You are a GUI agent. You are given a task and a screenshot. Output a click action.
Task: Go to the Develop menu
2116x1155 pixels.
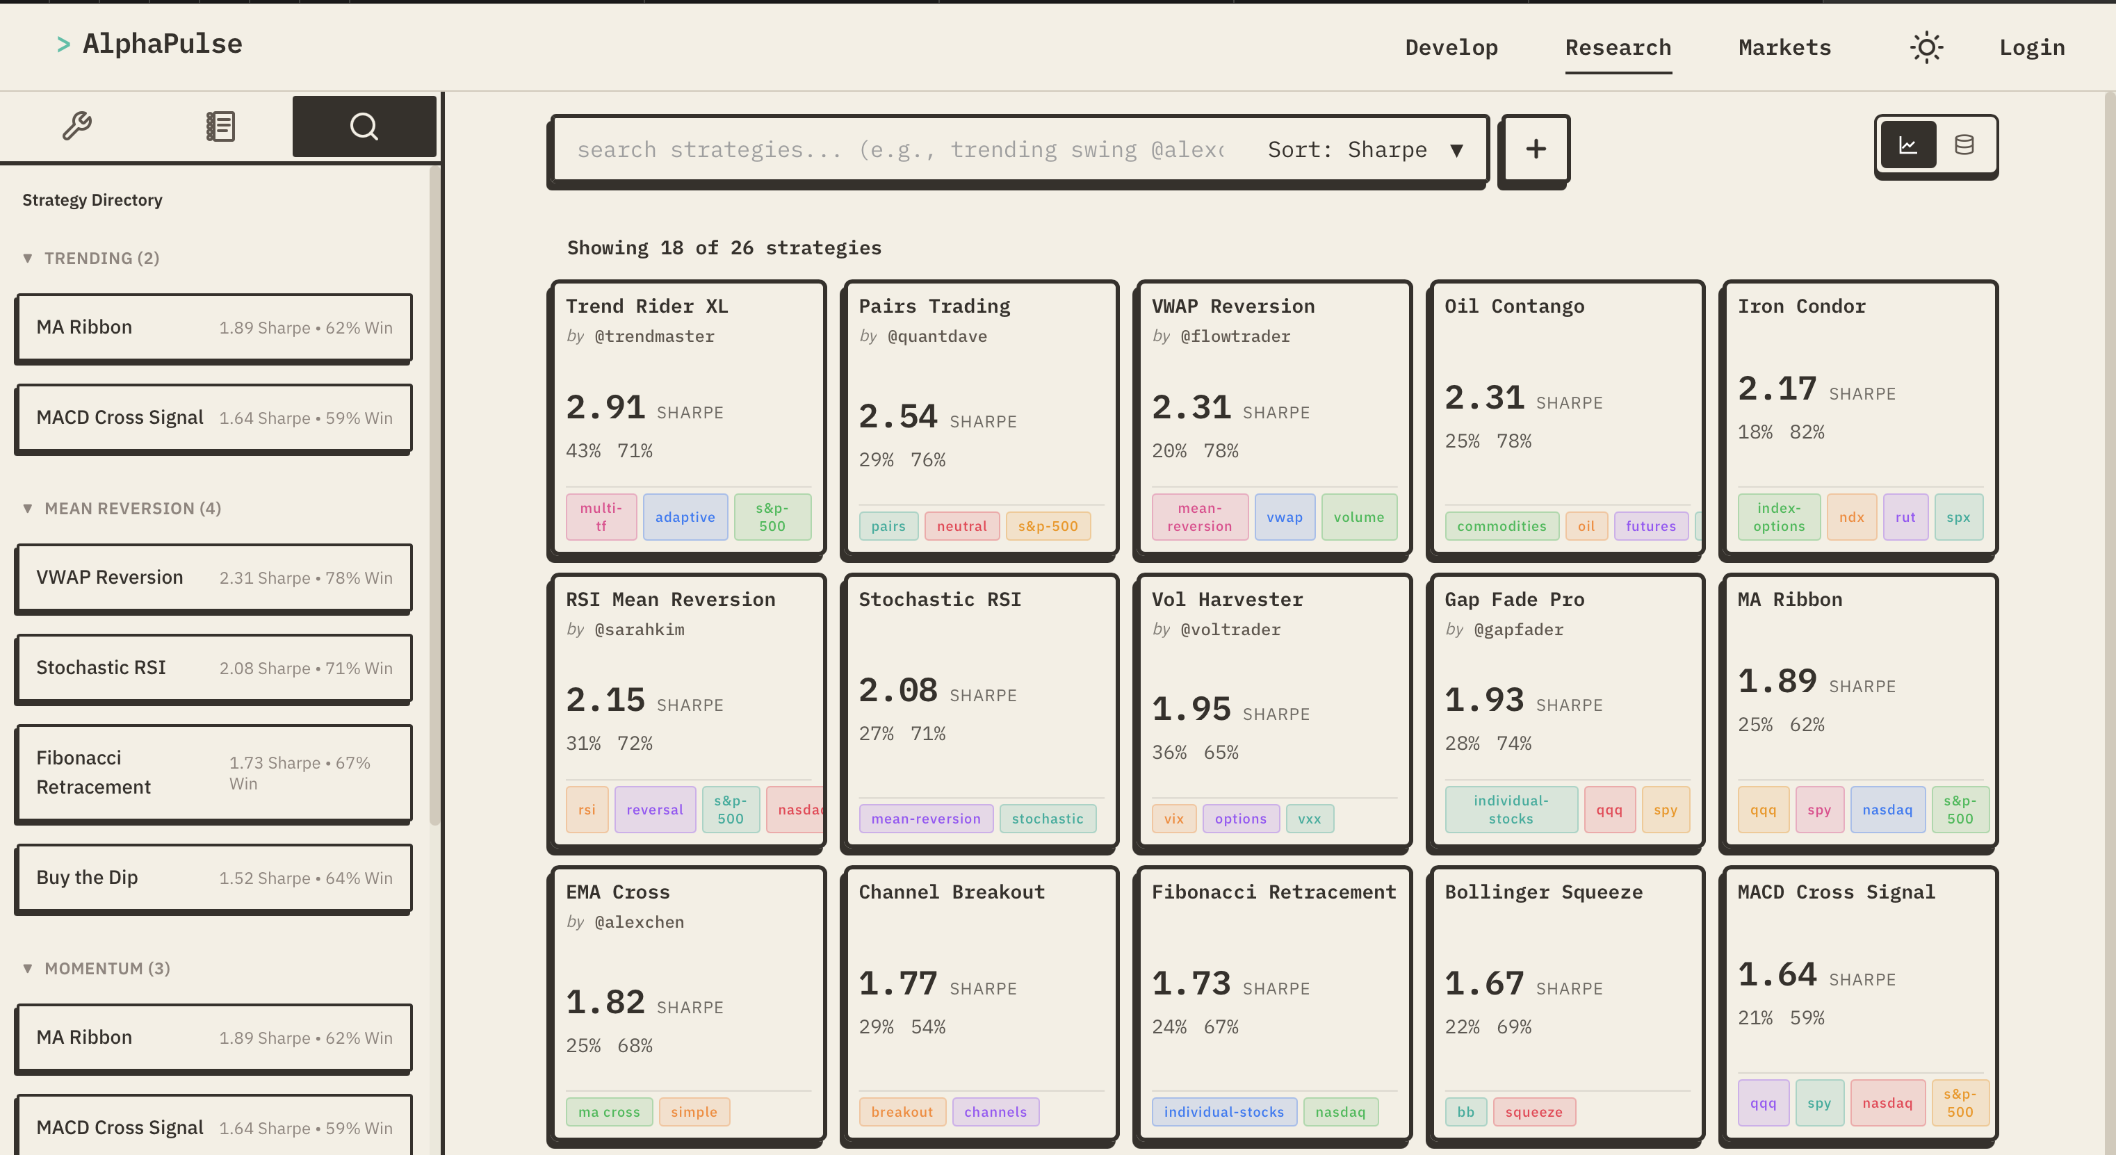[x=1451, y=48]
